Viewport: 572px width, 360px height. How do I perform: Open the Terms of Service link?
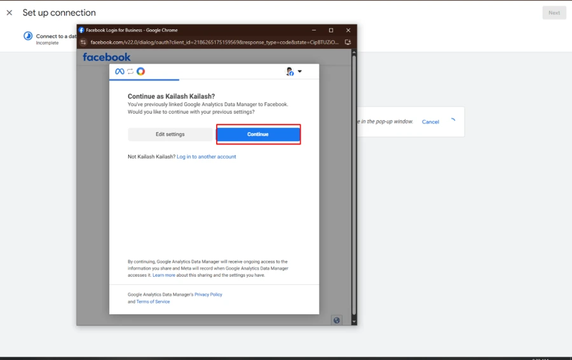[x=153, y=302]
